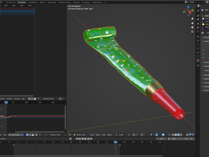Screen dimensions: 209x157
Task: Open the shading options dropdown arrow
Action: click(x=184, y=135)
